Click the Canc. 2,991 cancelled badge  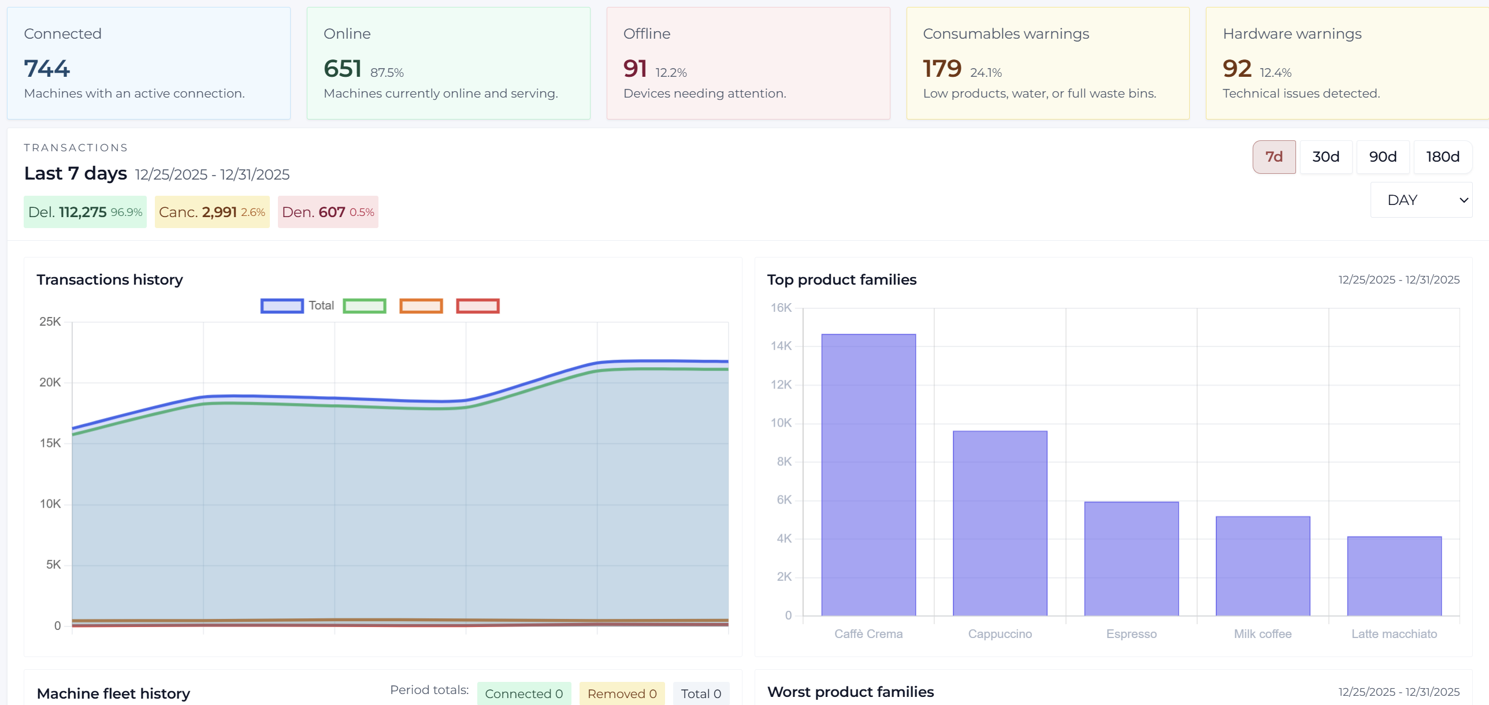211,212
